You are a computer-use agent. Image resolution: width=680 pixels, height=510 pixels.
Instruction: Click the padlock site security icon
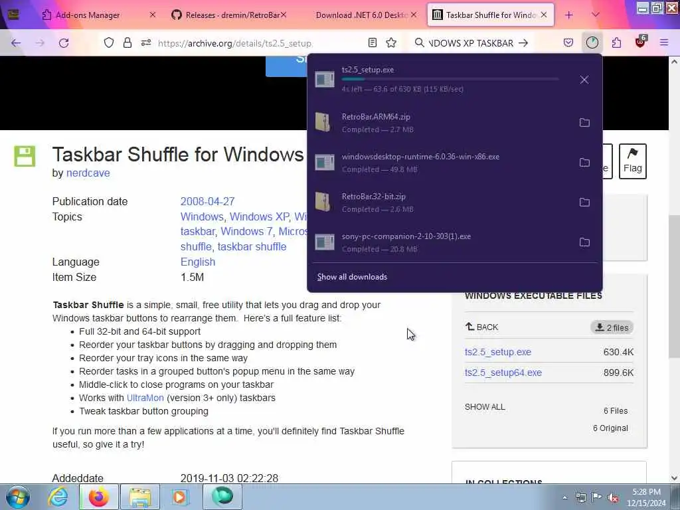click(127, 42)
